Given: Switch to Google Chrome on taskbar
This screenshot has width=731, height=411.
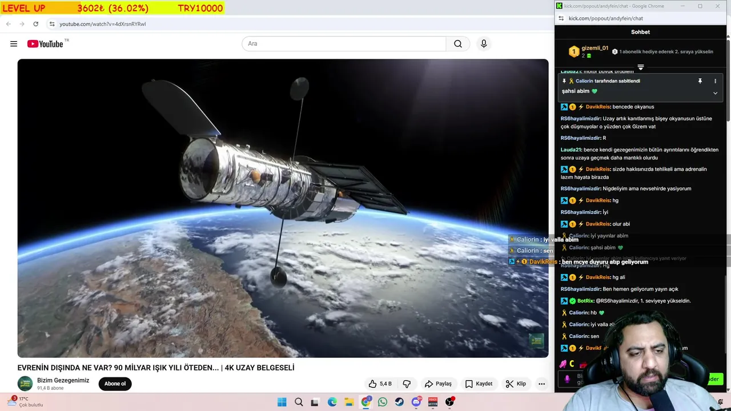Looking at the screenshot, I should 366,402.
